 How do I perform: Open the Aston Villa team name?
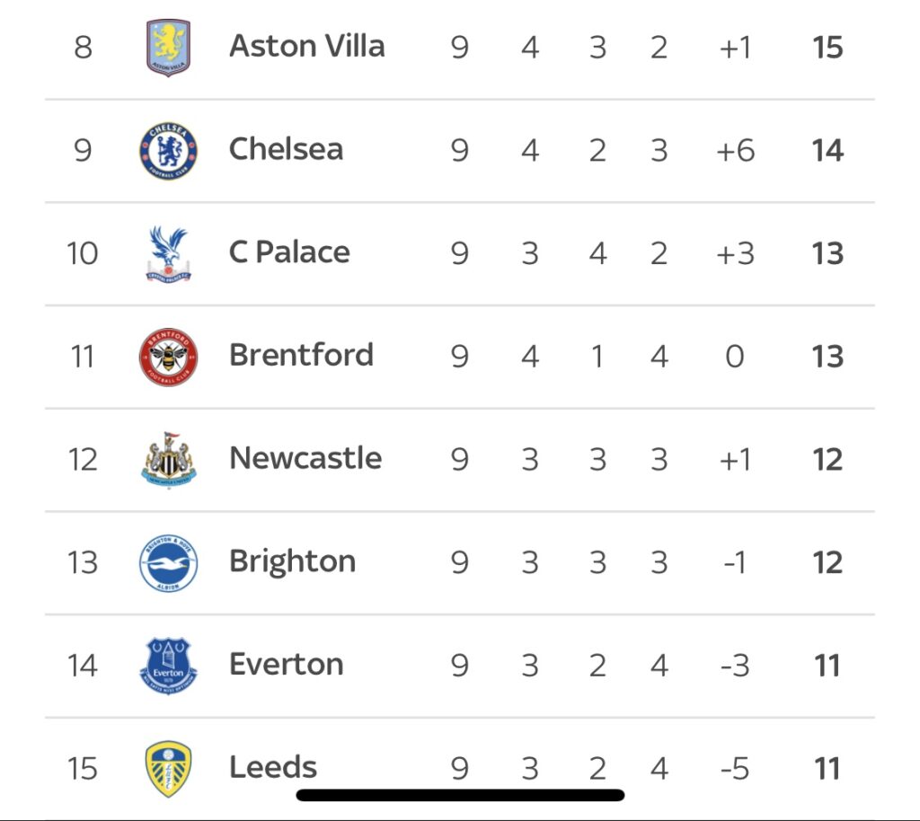click(307, 46)
